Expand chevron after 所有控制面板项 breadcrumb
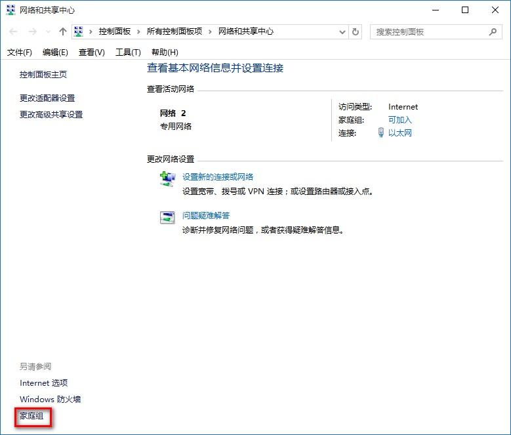The image size is (511, 435). click(210, 32)
